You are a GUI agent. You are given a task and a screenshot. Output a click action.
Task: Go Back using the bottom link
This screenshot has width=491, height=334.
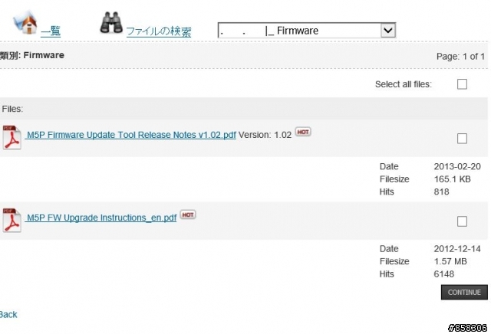click(x=8, y=315)
